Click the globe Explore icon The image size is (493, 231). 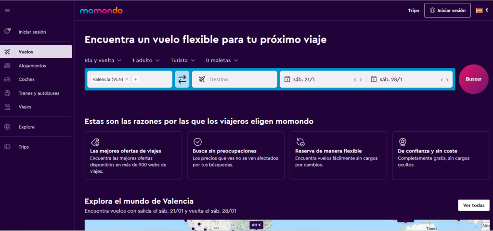point(7,127)
